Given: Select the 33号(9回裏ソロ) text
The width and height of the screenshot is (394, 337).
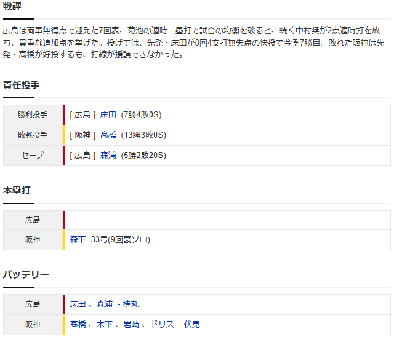Looking at the screenshot, I should pyautogui.click(x=121, y=239).
